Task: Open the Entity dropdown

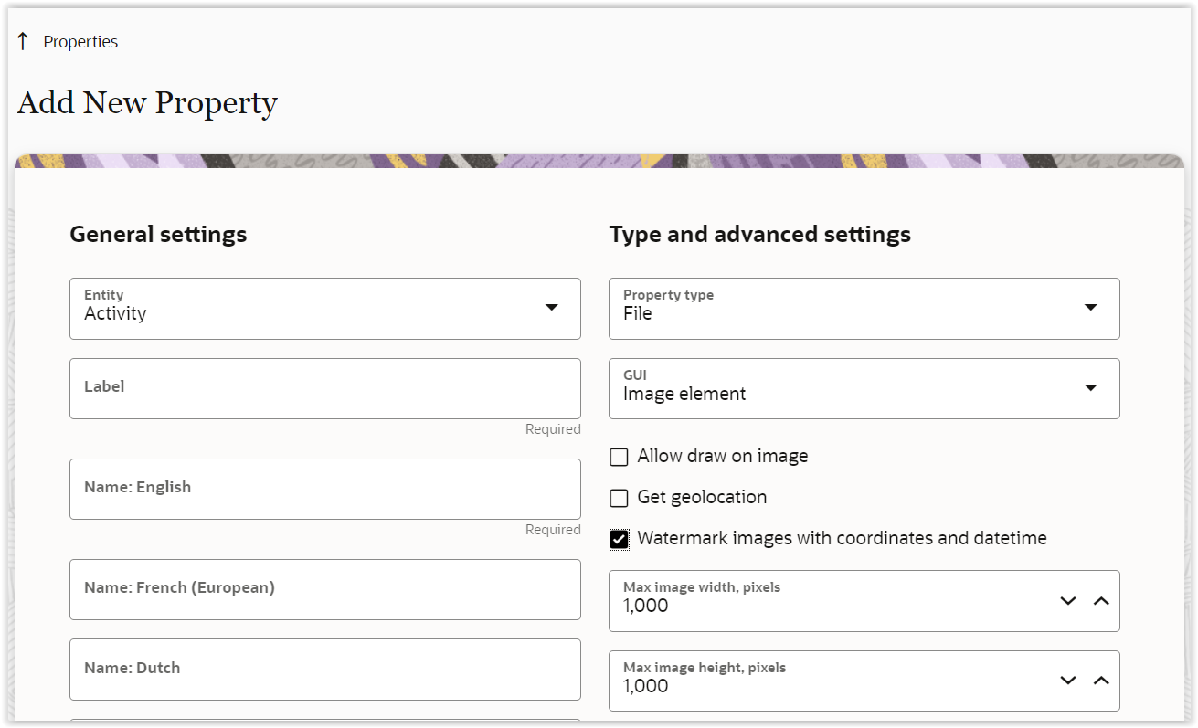Action: point(324,309)
